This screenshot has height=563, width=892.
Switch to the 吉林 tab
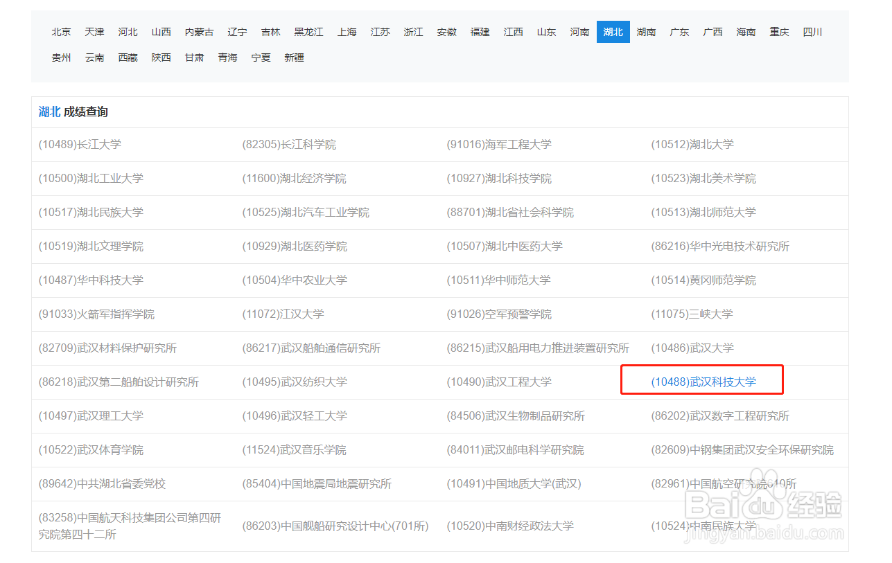point(270,32)
